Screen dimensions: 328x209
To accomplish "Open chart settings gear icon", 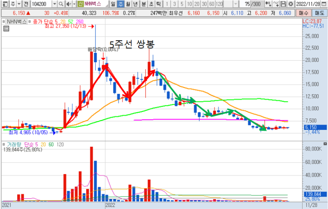I will [x=291, y=4].
